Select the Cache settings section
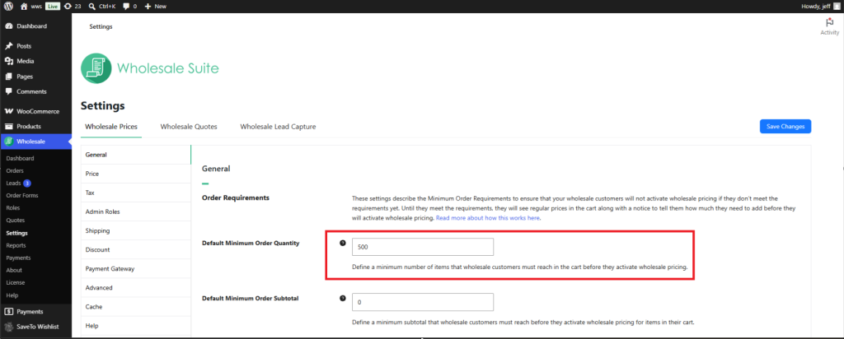844x339 pixels. (x=136, y=307)
